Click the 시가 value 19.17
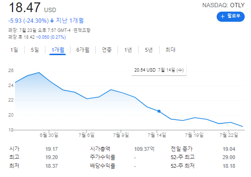 click(x=51, y=149)
